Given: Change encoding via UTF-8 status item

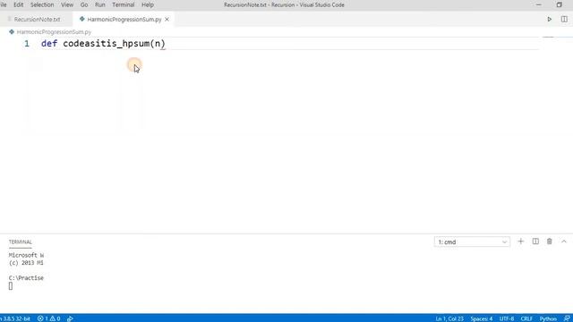Looking at the screenshot, I should coord(507,318).
